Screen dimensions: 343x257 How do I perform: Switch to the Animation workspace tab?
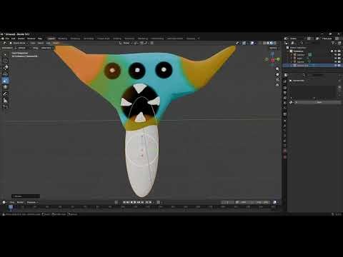(129, 39)
